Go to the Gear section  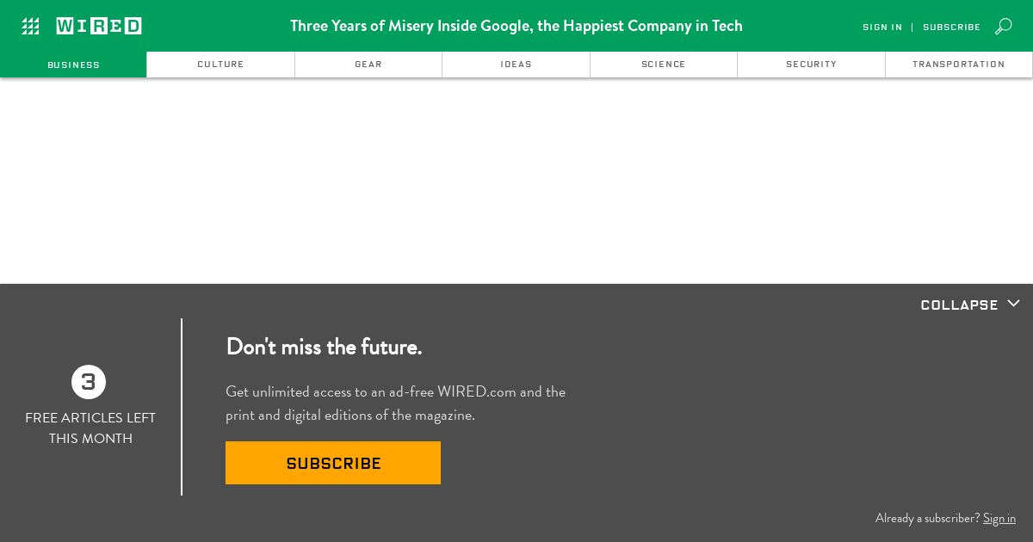tap(368, 65)
